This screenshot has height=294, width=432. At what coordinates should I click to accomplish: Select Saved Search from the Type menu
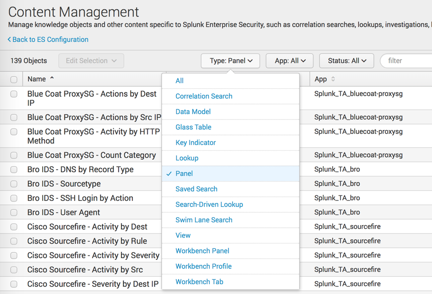[x=196, y=189]
